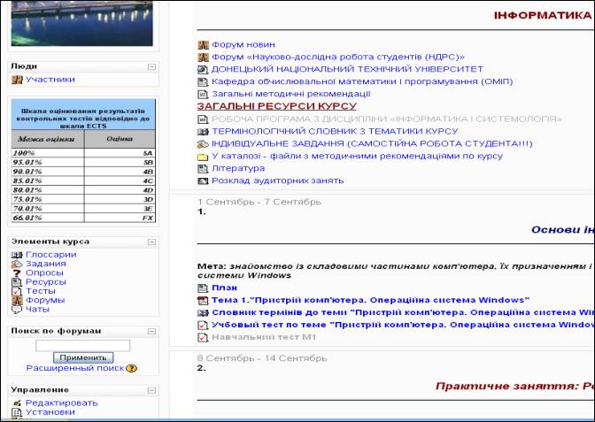
Task: Click the Установки settings icon
Action: click(17, 412)
